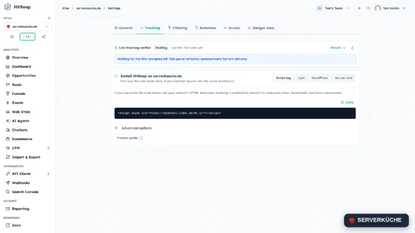Open Goals section
The height and width of the screenshot is (233, 415).
tap(17, 85)
